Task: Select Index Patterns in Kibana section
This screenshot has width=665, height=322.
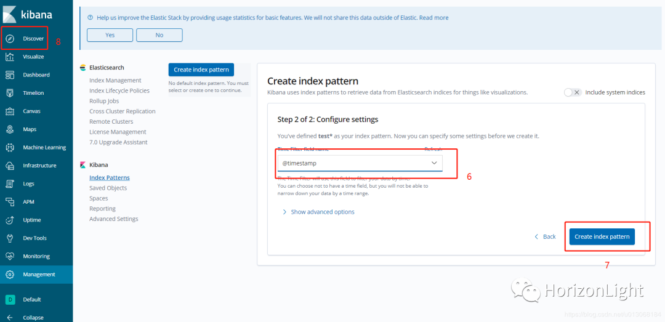Action: click(110, 178)
